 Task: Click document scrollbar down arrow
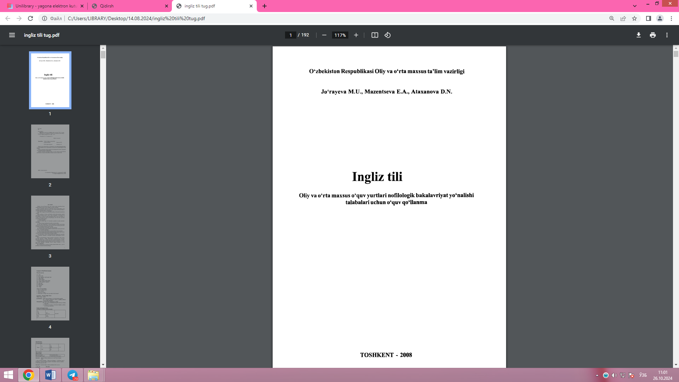[676, 365]
